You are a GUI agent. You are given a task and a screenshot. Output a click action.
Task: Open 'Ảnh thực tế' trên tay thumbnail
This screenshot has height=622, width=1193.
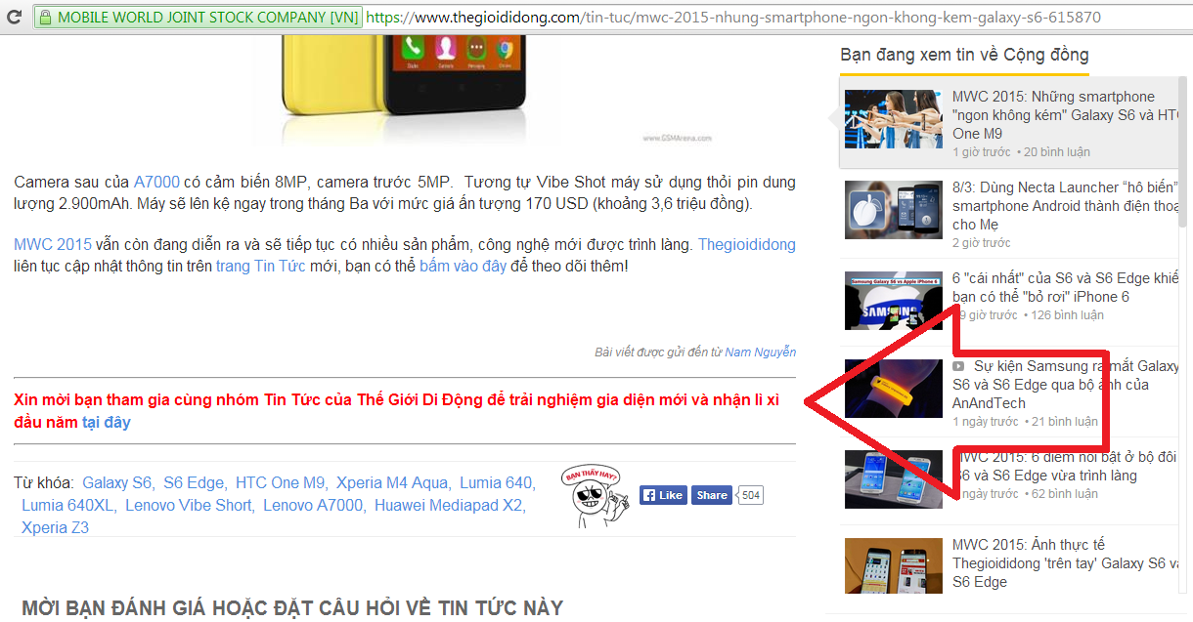click(x=894, y=566)
